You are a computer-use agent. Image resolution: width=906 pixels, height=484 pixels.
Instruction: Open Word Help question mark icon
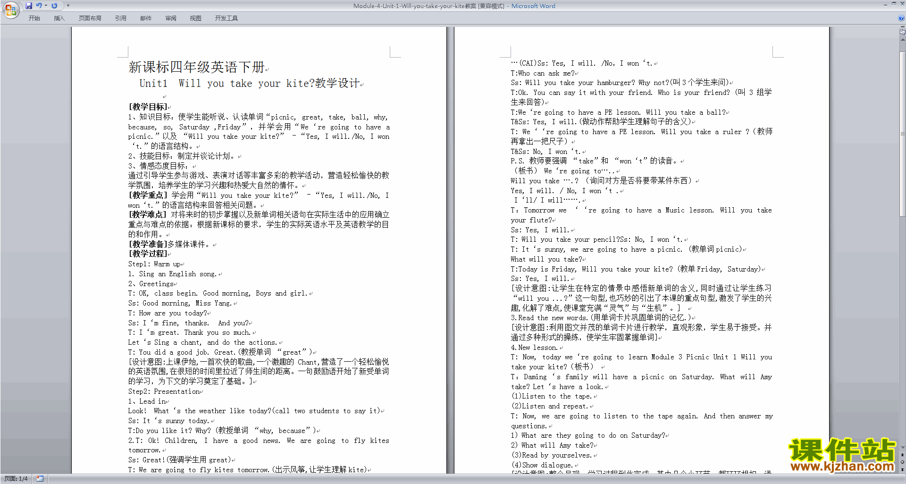click(x=901, y=18)
